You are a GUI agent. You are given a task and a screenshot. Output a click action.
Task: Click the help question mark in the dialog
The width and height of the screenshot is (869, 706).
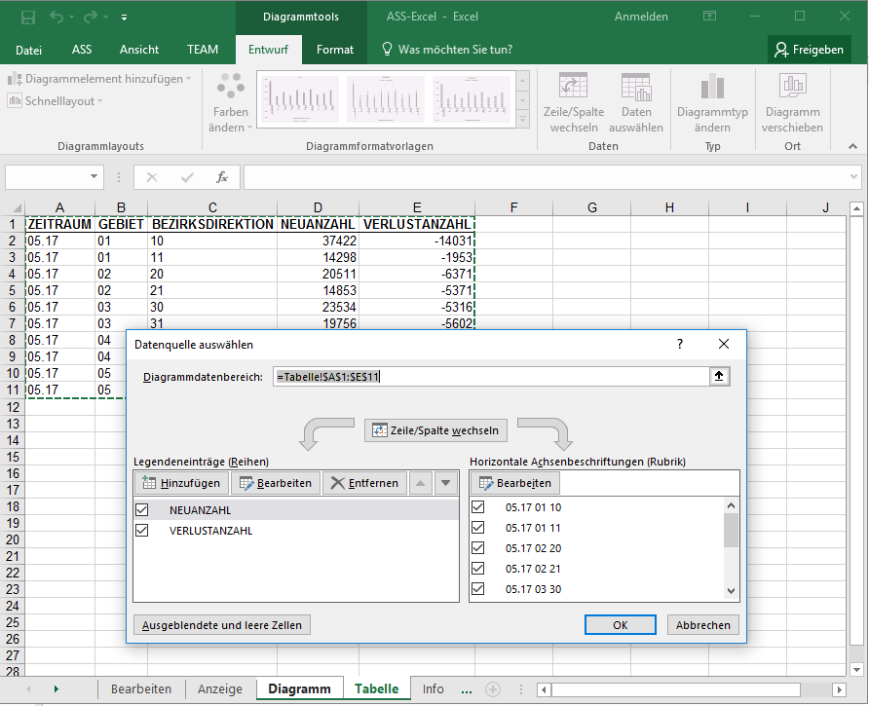(680, 344)
